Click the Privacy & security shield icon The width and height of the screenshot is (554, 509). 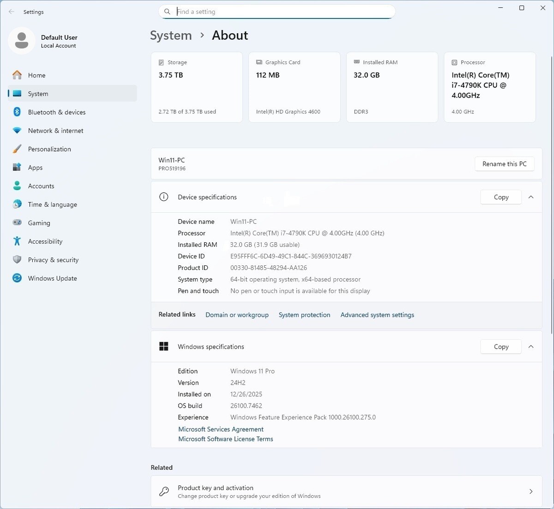17,260
